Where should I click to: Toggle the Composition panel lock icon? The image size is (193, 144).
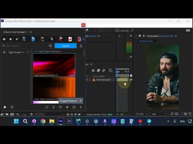[144, 36]
